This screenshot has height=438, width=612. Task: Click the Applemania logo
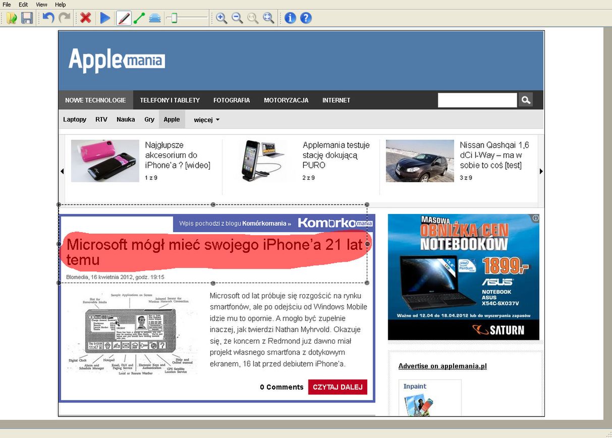[x=117, y=61]
